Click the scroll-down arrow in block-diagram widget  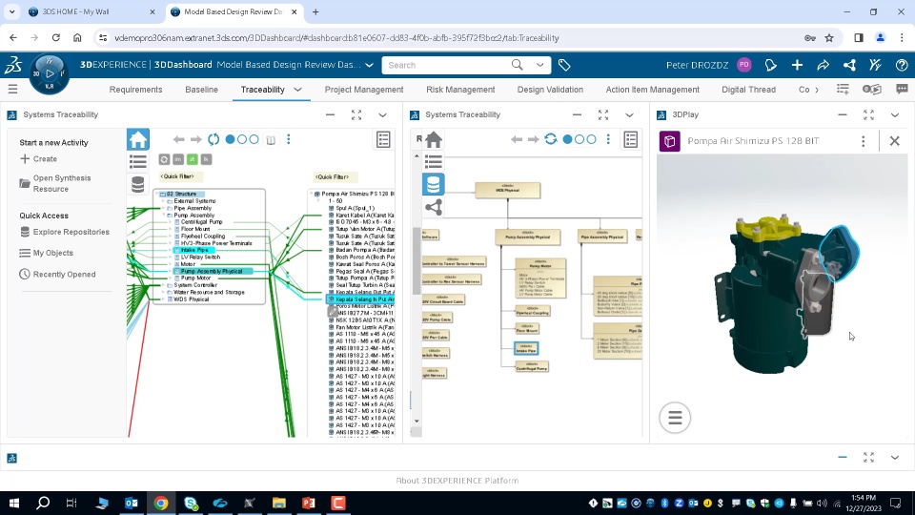(x=417, y=421)
